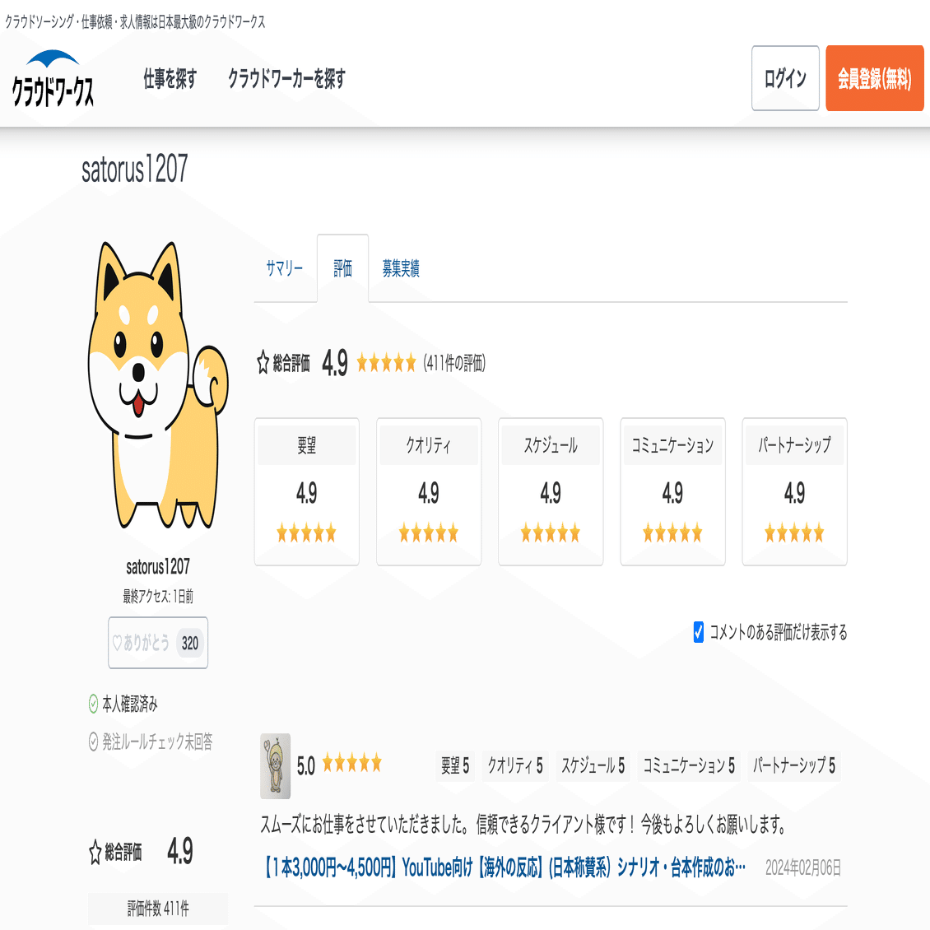This screenshot has height=930, width=930.
Task: Click the CrowdWorks logo
Action: (53, 78)
